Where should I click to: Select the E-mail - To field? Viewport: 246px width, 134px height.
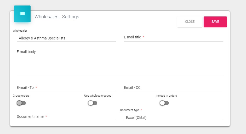(66, 88)
